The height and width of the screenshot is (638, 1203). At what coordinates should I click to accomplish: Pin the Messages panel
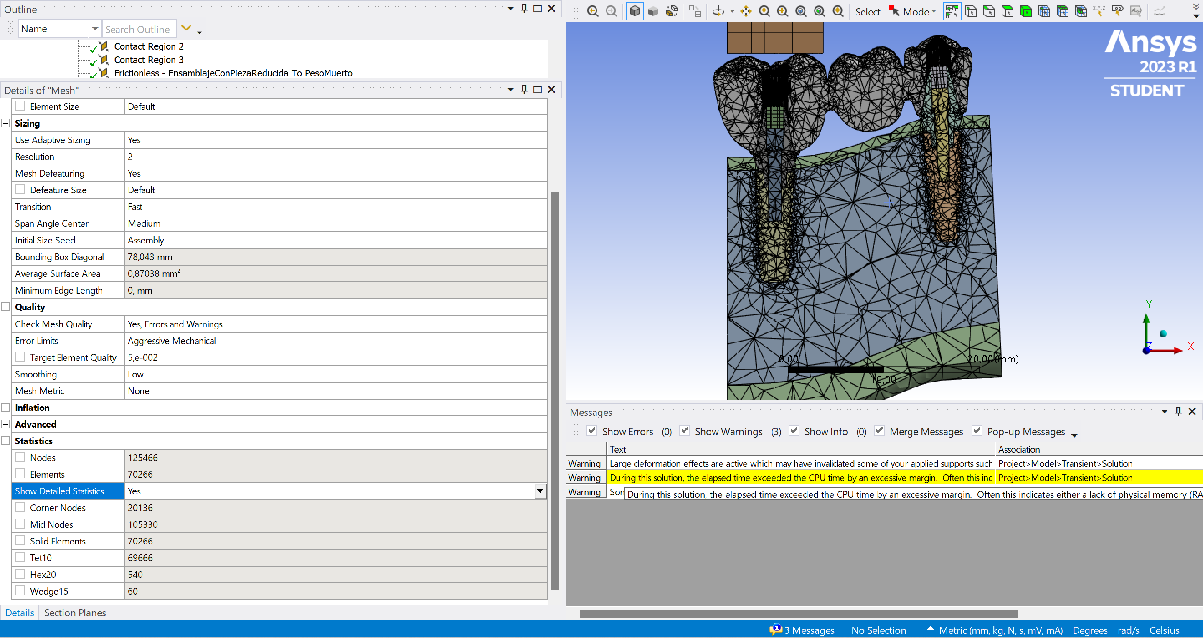[x=1178, y=411]
